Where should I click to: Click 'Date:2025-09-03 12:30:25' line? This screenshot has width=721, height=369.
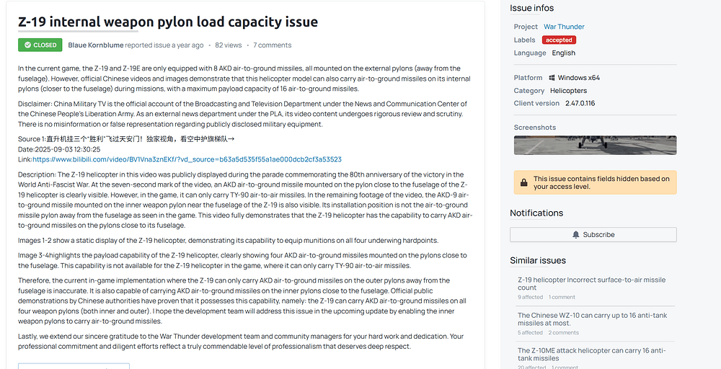[x=59, y=149]
